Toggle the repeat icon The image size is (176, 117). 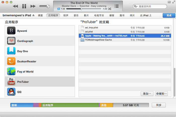point(59,9)
